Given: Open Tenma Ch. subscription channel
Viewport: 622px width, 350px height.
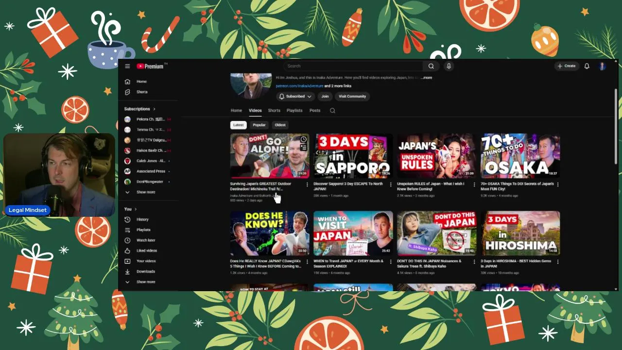Looking at the screenshot, I should (x=148, y=130).
